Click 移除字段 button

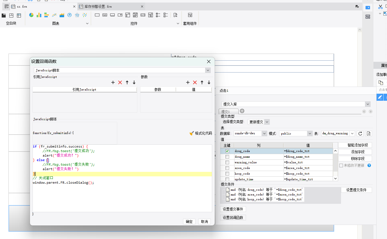click(x=355, y=159)
